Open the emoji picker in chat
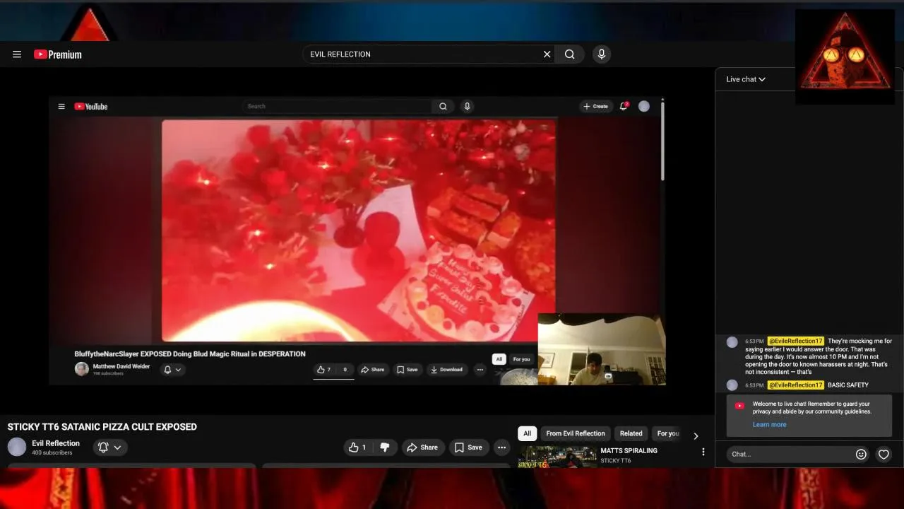Screen dimensions: 904x509 click(x=861, y=455)
